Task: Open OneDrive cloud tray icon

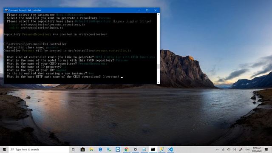Action: [229, 149]
